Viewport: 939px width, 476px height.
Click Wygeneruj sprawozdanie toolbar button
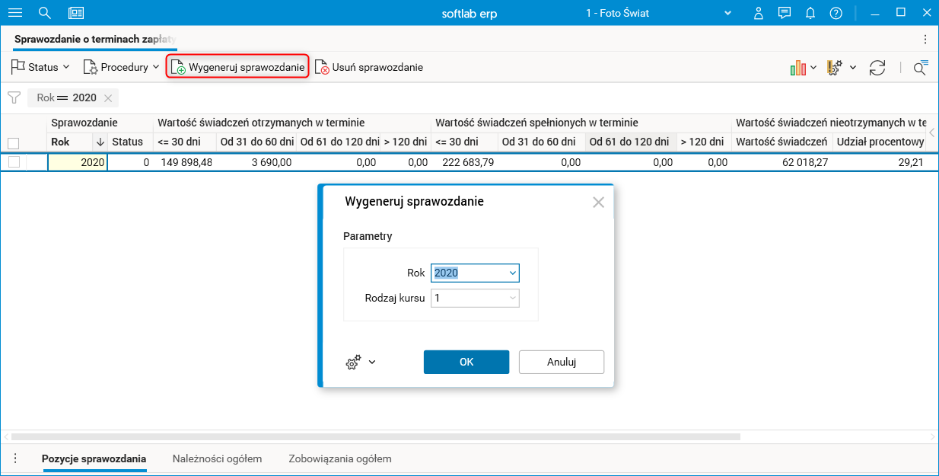(x=237, y=67)
